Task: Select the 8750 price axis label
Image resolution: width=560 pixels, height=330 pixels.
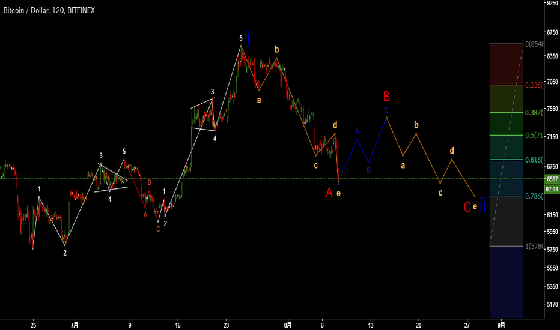Action: tap(552, 32)
